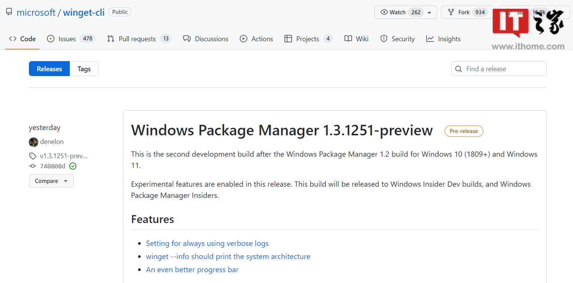The width and height of the screenshot is (573, 283).
Task: Click the Pre-release label badge
Action: coord(464,131)
